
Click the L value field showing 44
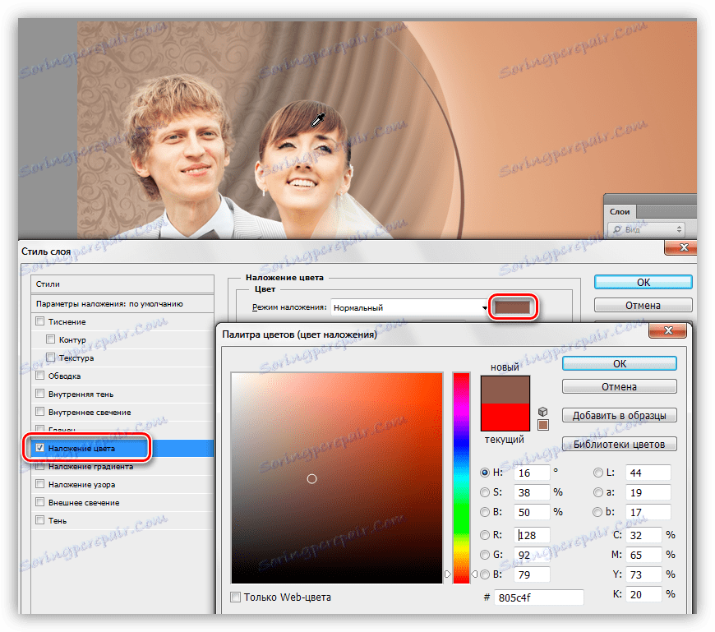tap(648, 473)
